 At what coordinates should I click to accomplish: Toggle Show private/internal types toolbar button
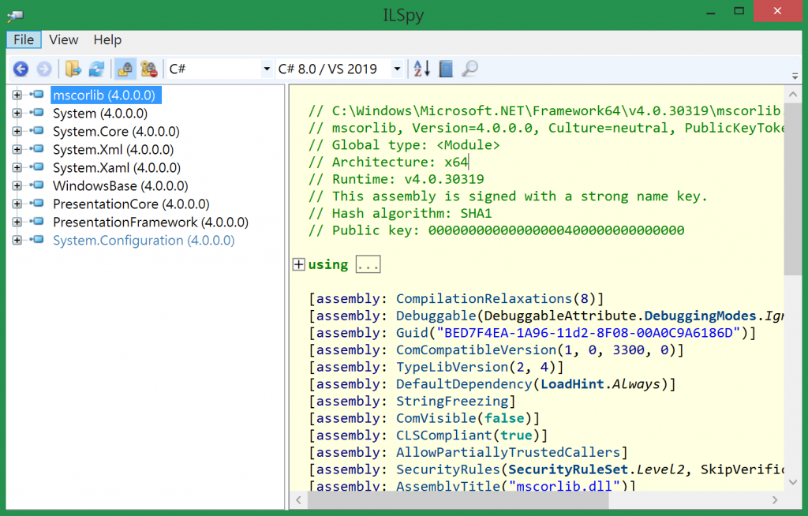pyautogui.click(x=125, y=69)
